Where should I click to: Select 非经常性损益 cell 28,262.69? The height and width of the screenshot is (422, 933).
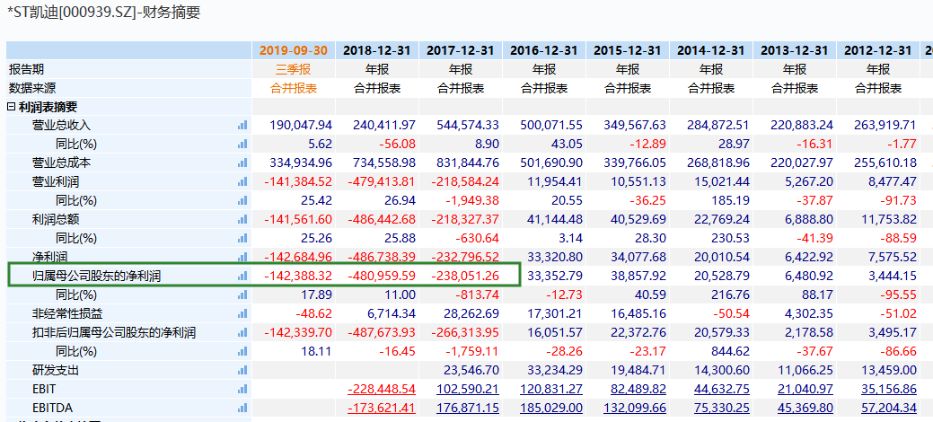click(471, 313)
